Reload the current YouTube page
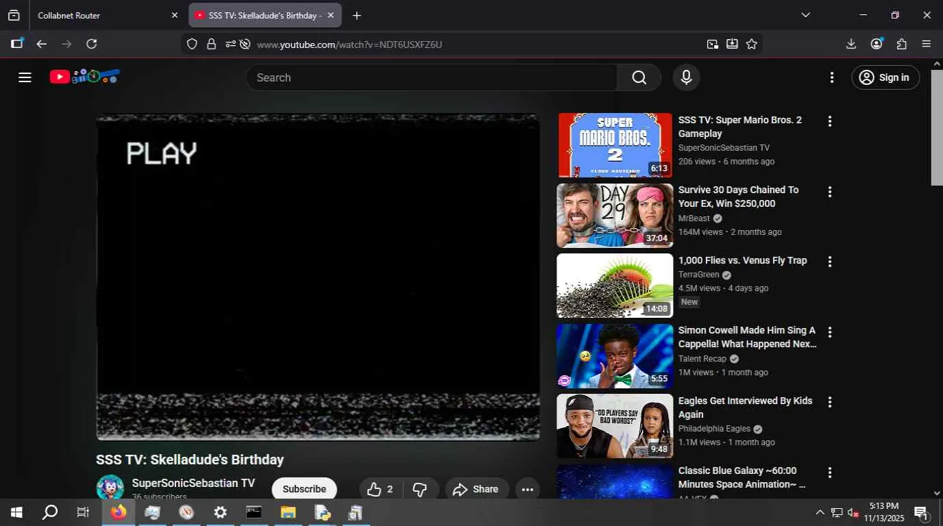The image size is (943, 526). (91, 44)
